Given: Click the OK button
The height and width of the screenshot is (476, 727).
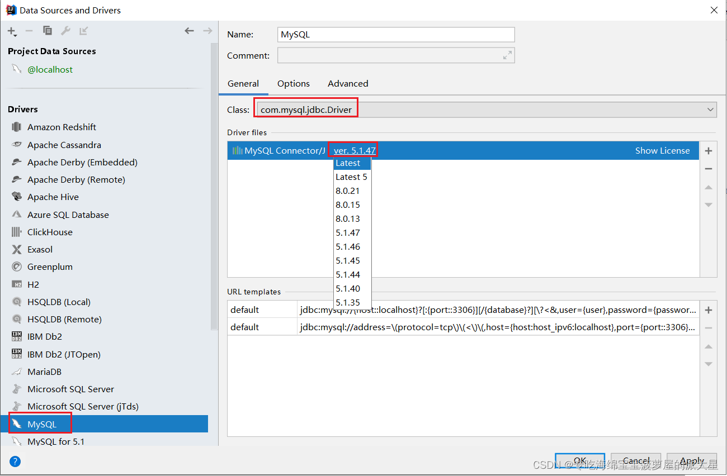Looking at the screenshot, I should (580, 461).
